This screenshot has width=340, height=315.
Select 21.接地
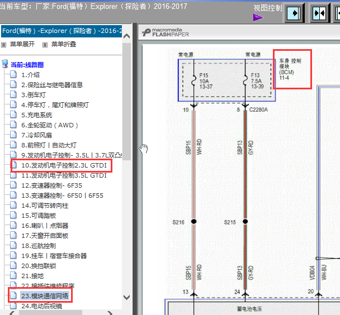[x=32, y=276]
